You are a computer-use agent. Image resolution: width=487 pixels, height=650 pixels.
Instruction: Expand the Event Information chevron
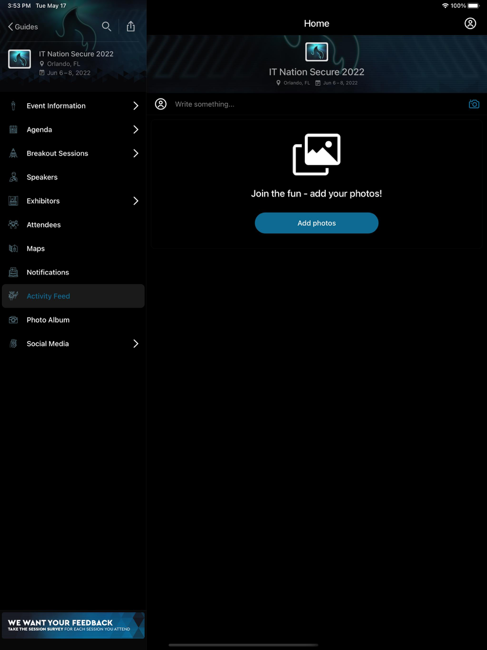136,106
